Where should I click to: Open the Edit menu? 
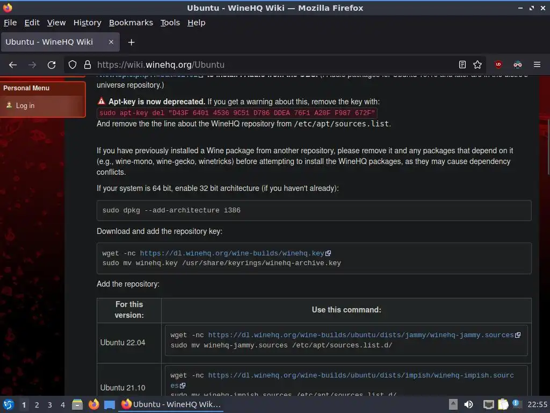tap(32, 23)
